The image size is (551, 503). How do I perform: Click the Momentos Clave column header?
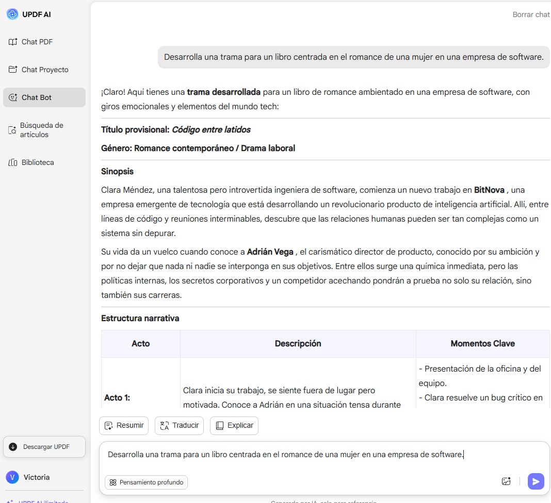(x=483, y=344)
